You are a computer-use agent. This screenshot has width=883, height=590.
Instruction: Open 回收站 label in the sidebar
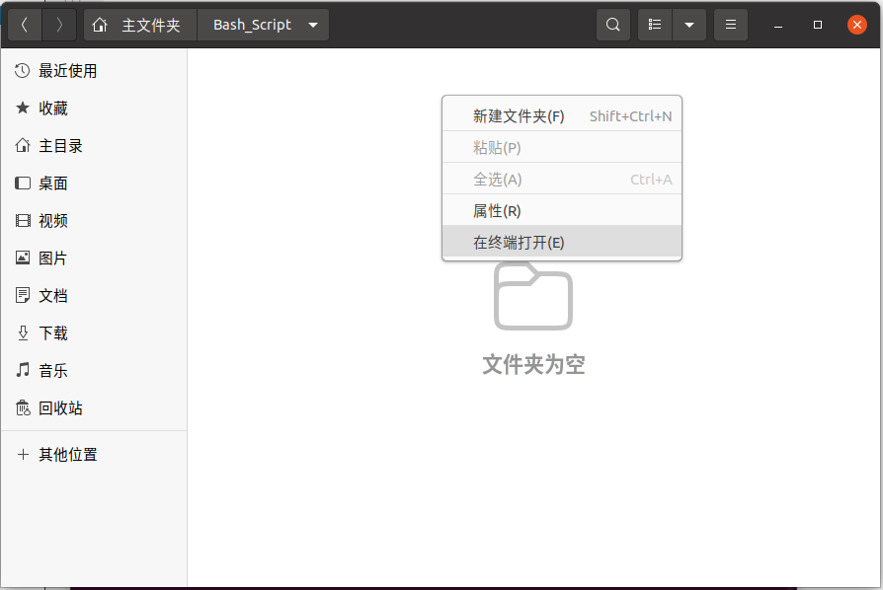[x=60, y=407]
